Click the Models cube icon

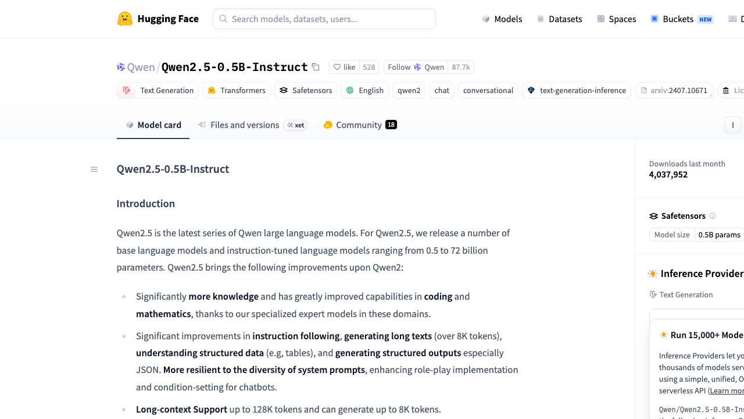coord(486,19)
